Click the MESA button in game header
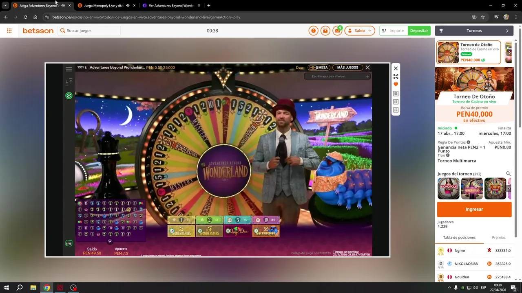The height and width of the screenshot is (293, 522). pos(319,68)
